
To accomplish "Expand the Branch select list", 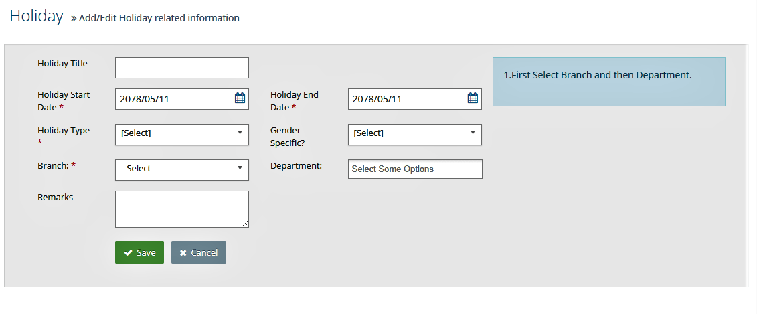I will coord(182,170).
